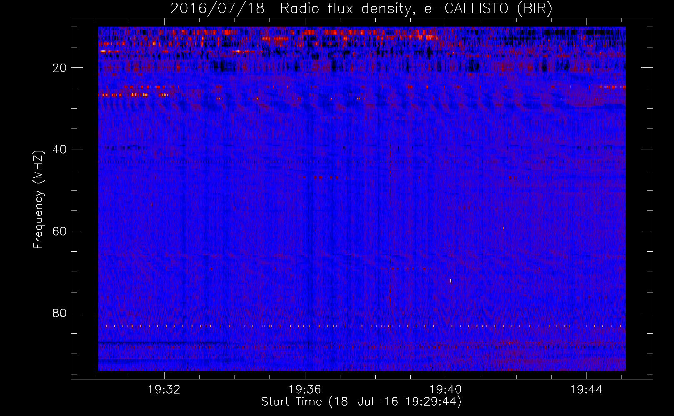Click the 19:32 time tick label
The width and height of the screenshot is (674, 416).
tap(164, 390)
